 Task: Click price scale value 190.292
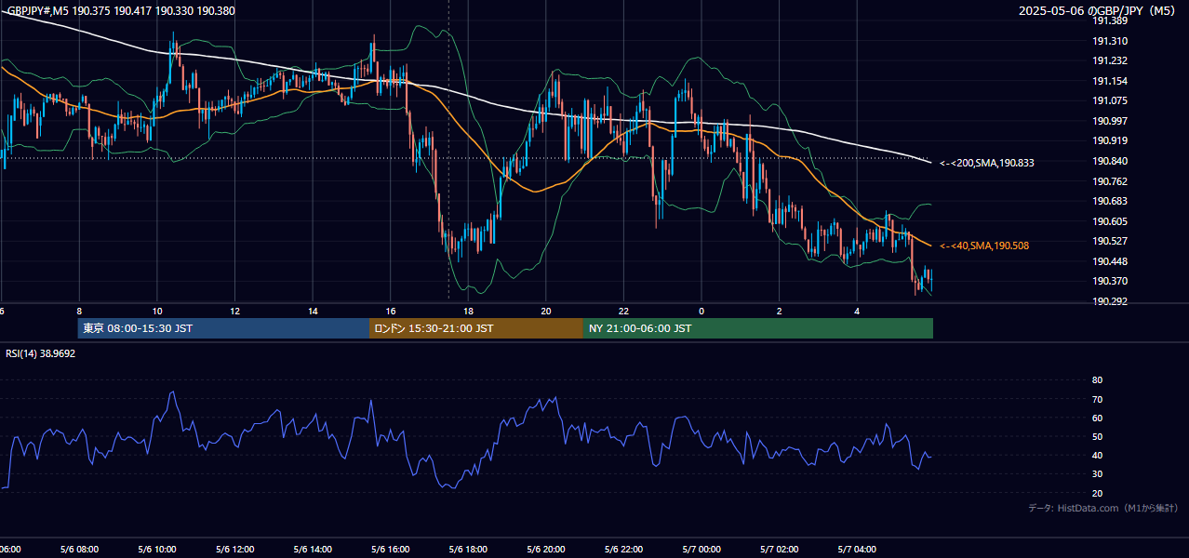(x=1110, y=301)
